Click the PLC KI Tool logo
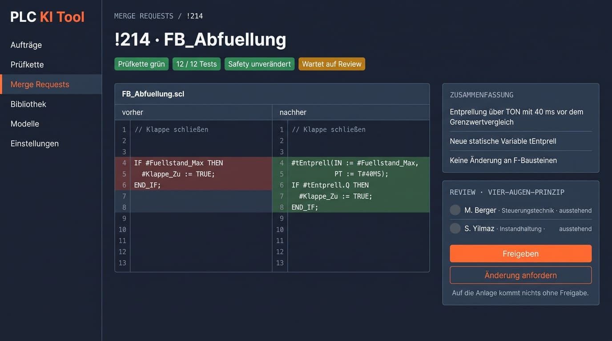The height and width of the screenshot is (341, 612). coord(48,17)
